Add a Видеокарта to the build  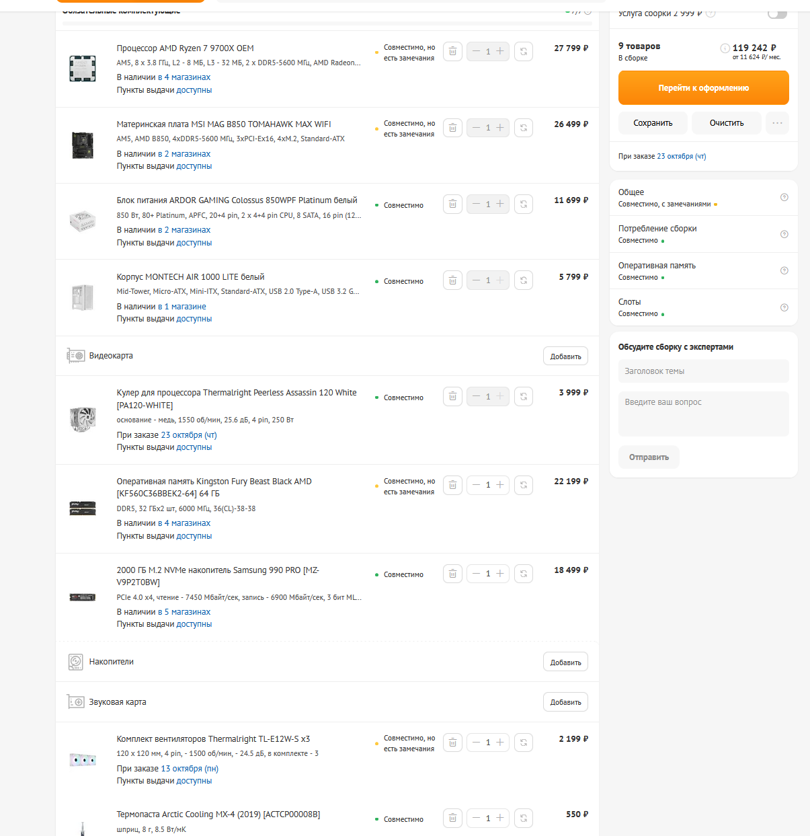[x=565, y=356]
